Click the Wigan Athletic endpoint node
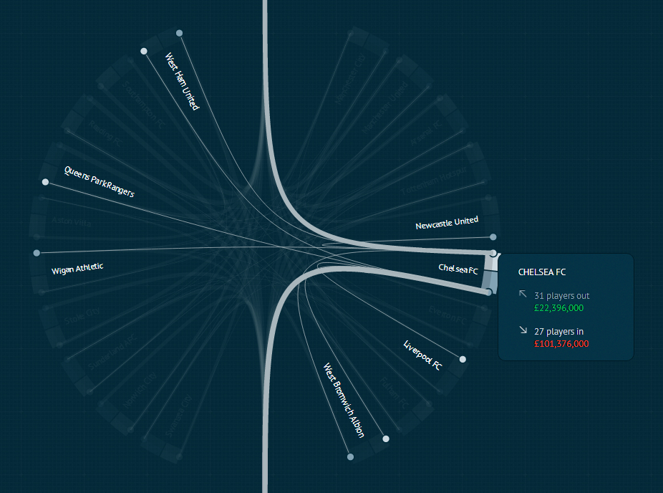The height and width of the screenshot is (493, 663). pos(37,253)
